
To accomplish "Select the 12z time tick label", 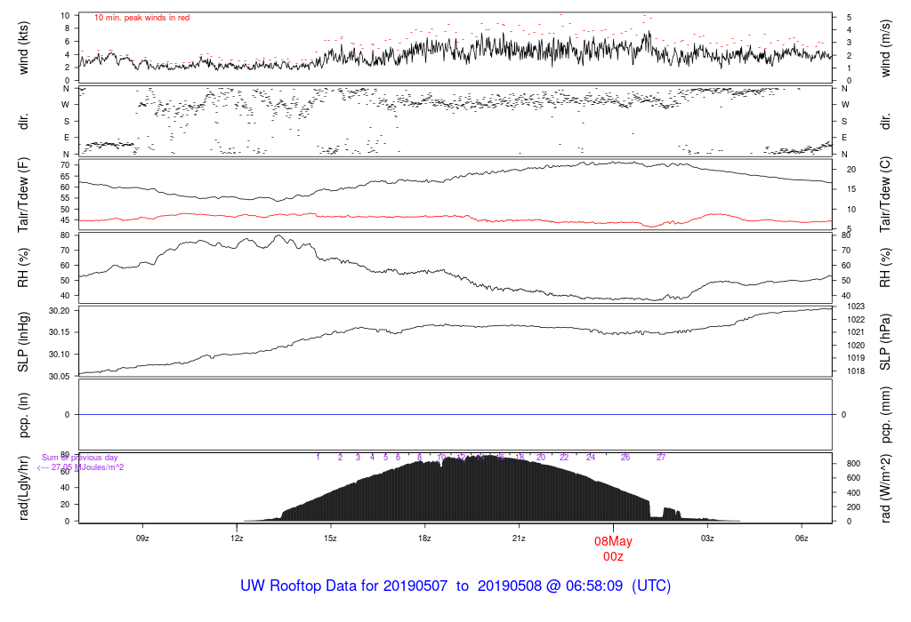I will click(237, 538).
